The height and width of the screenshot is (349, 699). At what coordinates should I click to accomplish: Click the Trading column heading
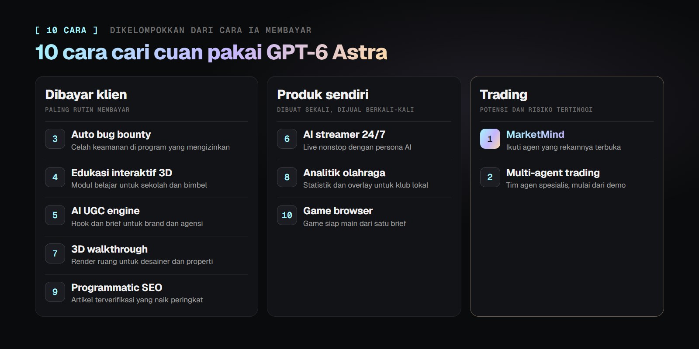(x=504, y=95)
